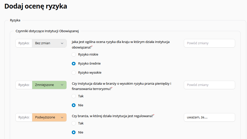Viewport: 247px width, 139px height.
Task: Select 'Nie' for high-risk money laundering industry
Action: pyautogui.click(x=74, y=105)
